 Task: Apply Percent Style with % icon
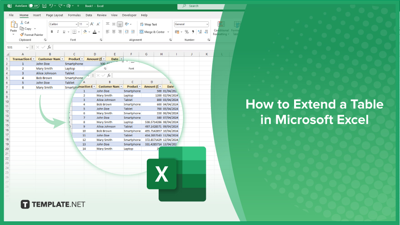[187, 32]
